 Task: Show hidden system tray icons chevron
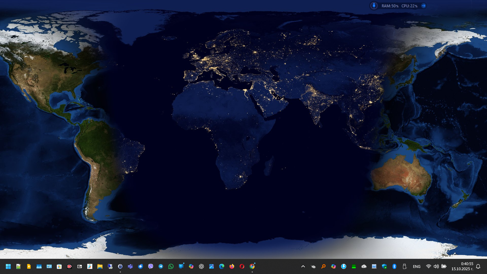coord(303,266)
